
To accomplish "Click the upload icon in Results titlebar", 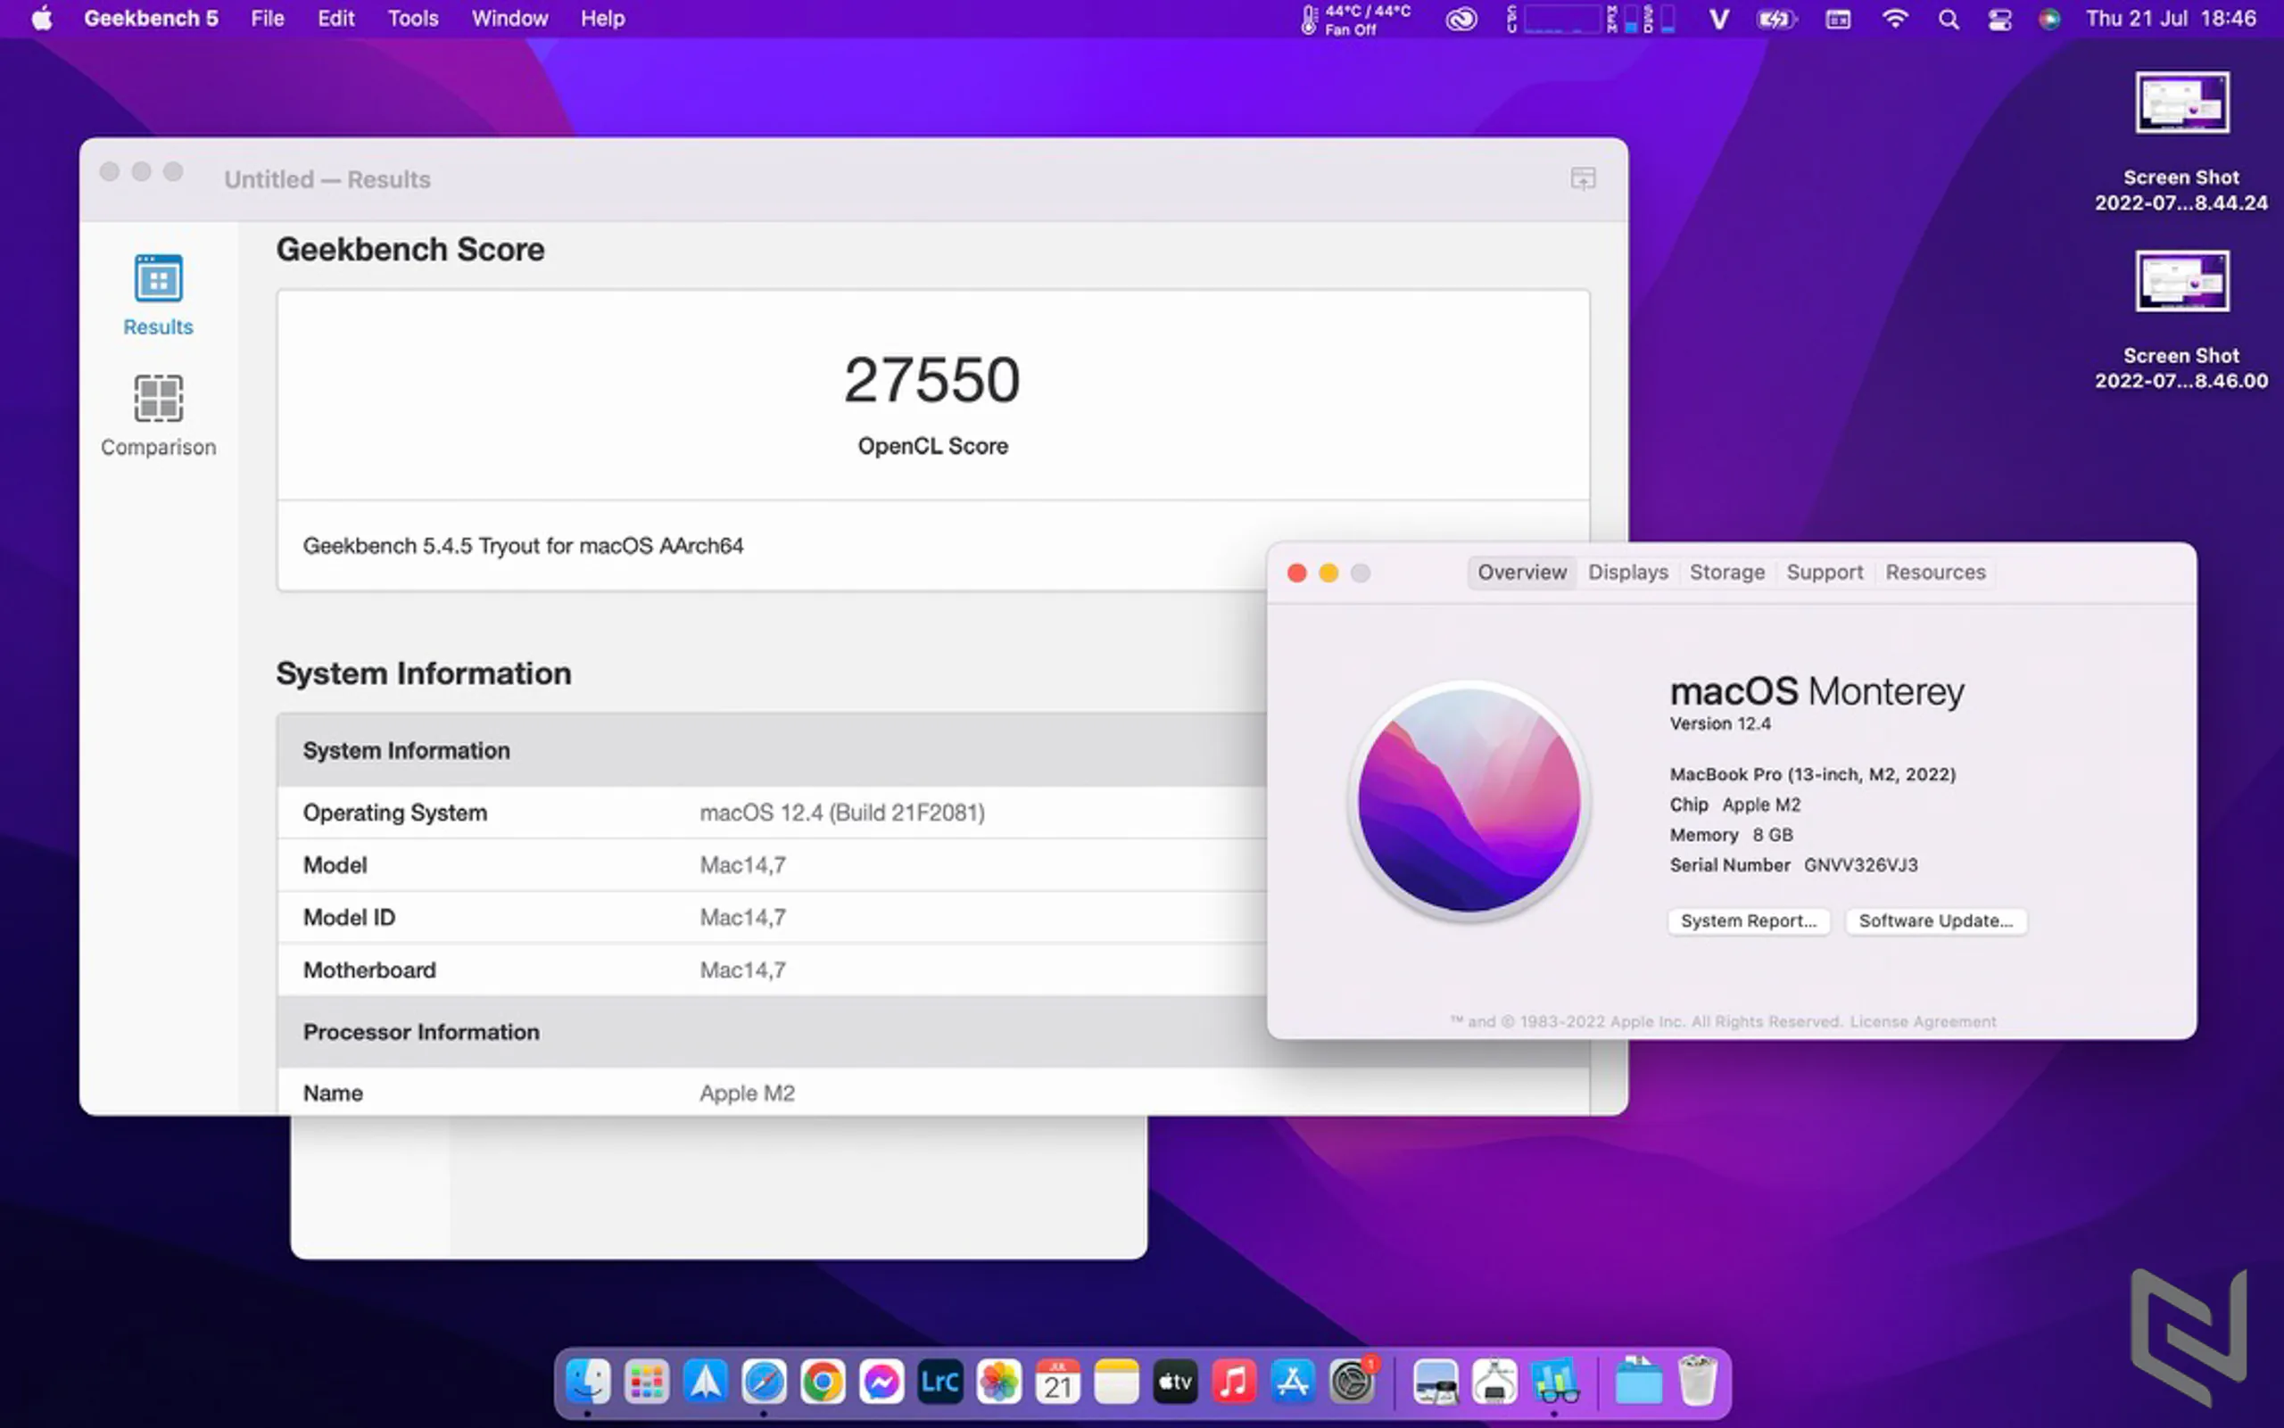I will click(x=1582, y=178).
